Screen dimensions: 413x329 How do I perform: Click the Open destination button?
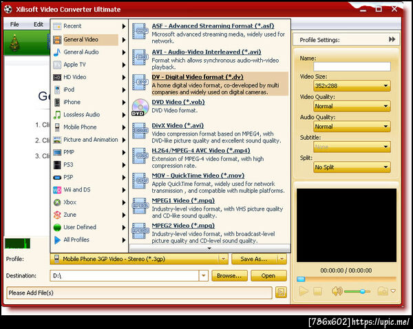268,276
